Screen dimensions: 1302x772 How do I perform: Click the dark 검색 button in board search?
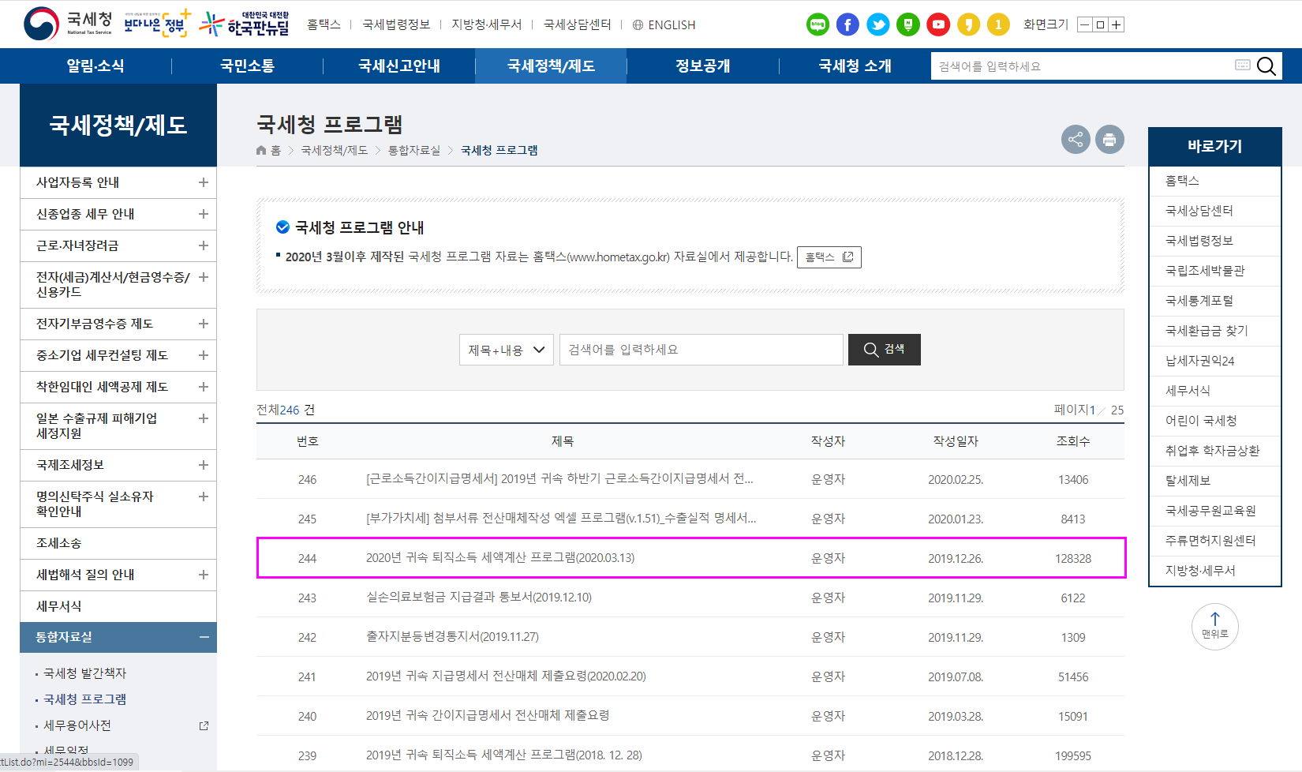[x=884, y=350]
